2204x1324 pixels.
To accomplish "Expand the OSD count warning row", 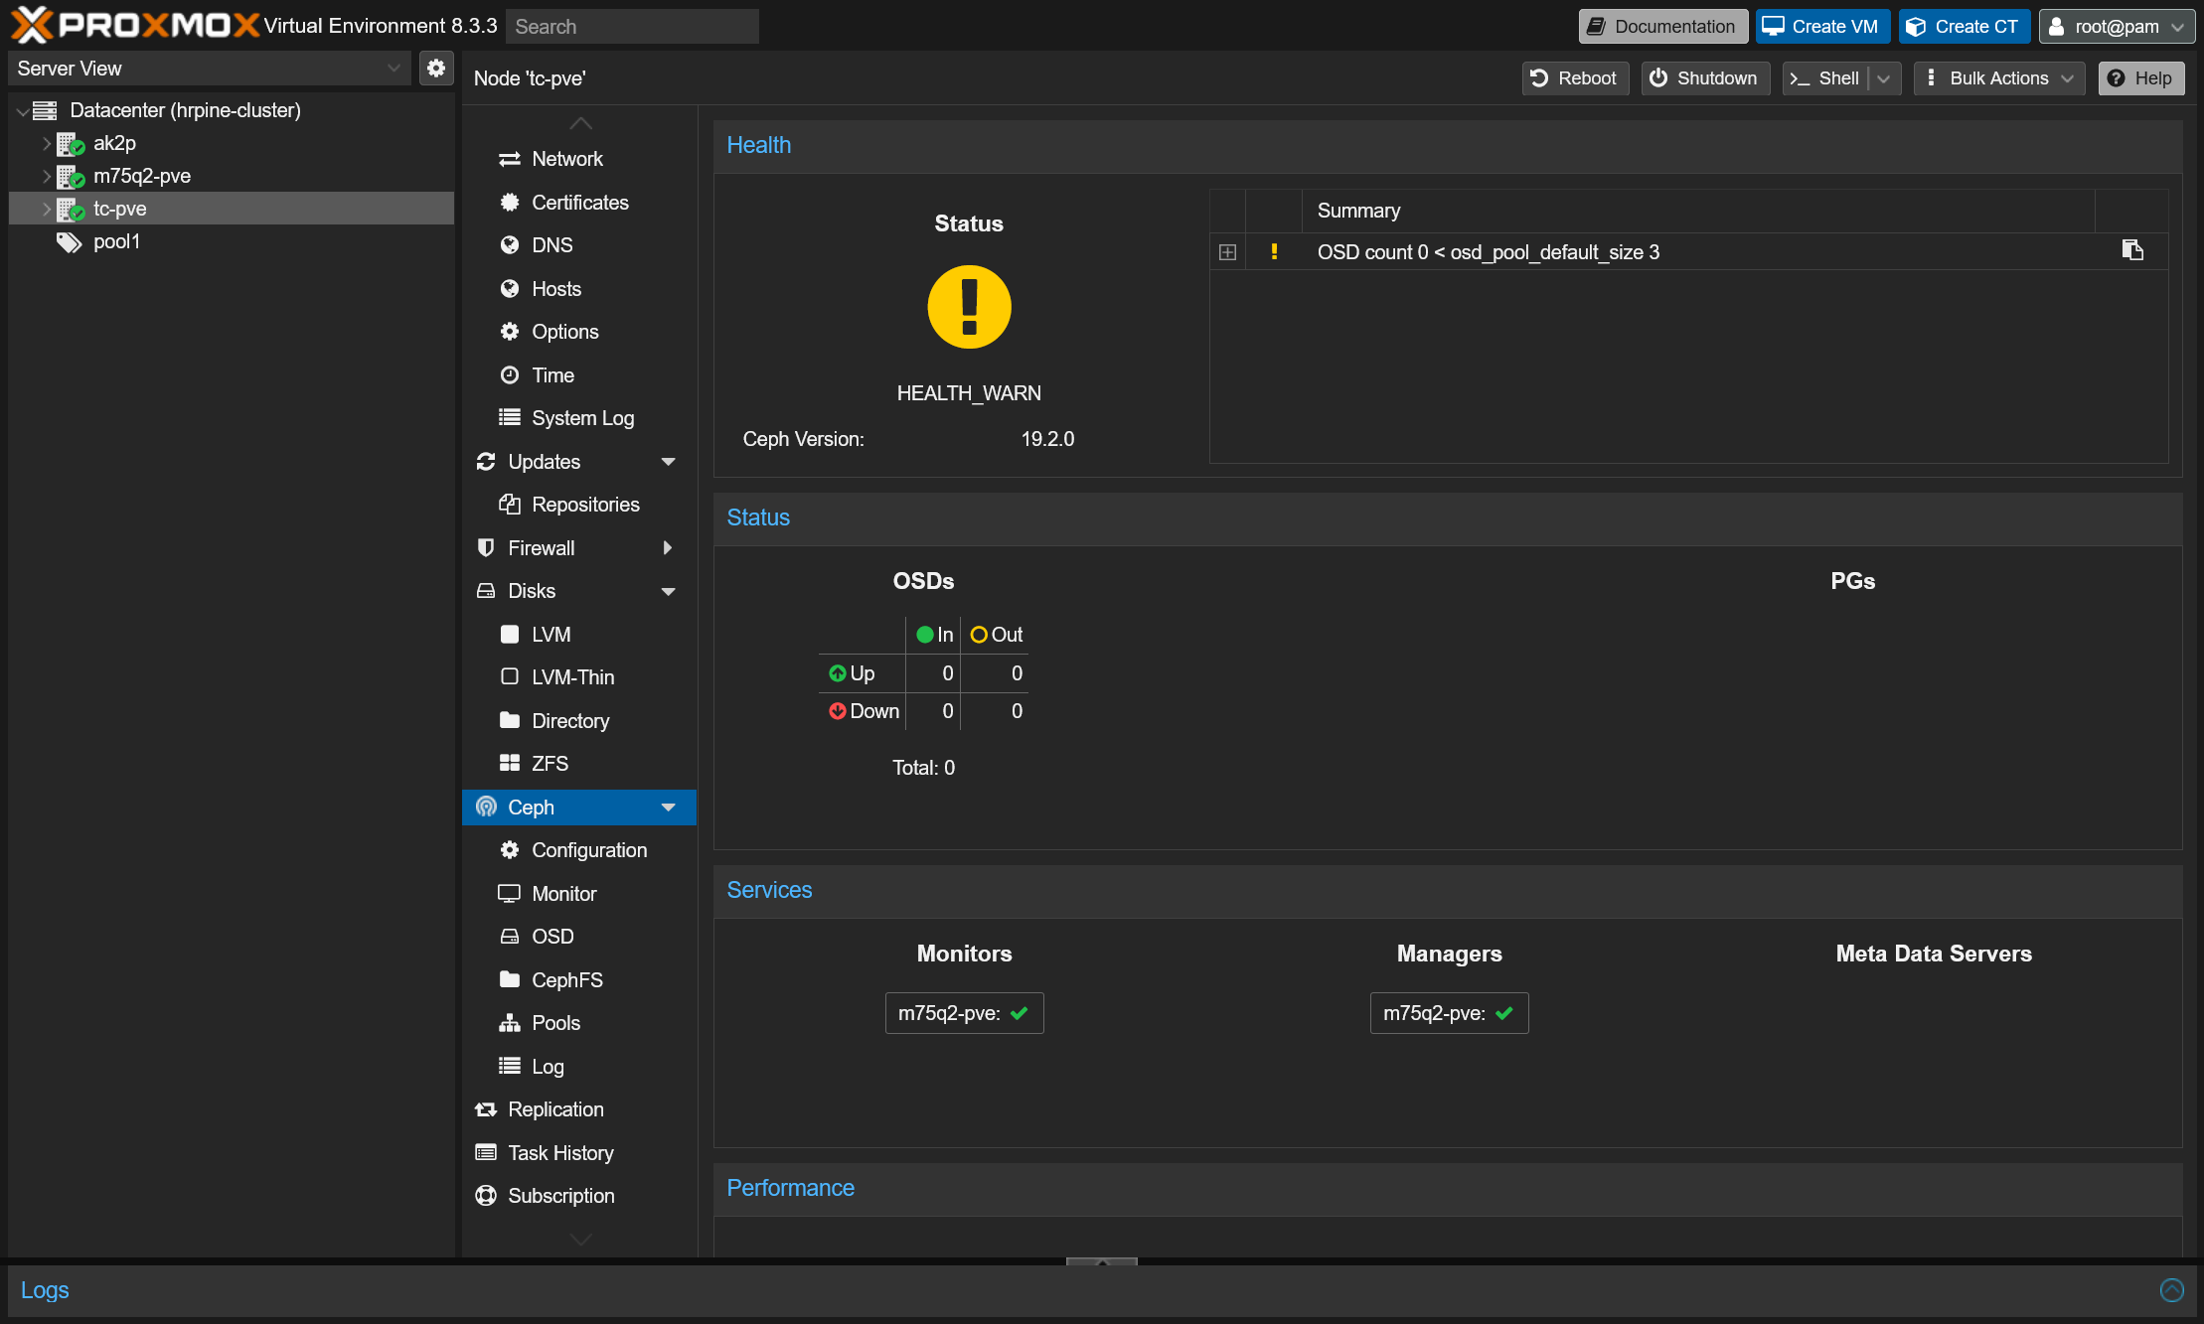I will tap(1228, 252).
